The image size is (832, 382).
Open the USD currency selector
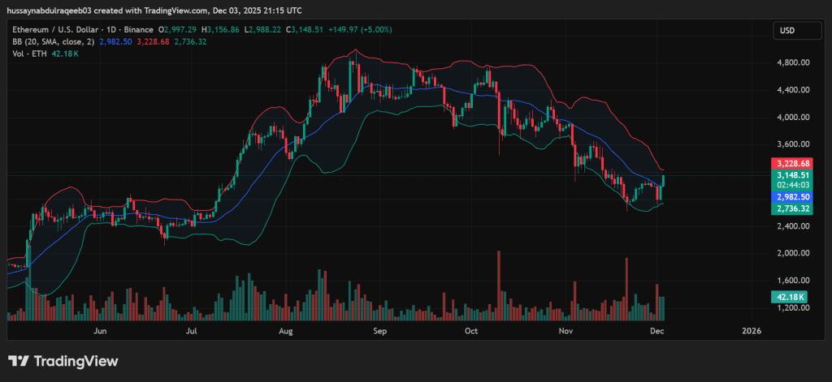click(786, 31)
